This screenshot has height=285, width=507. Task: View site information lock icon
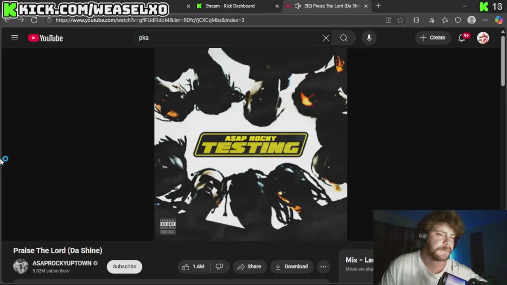pos(49,20)
